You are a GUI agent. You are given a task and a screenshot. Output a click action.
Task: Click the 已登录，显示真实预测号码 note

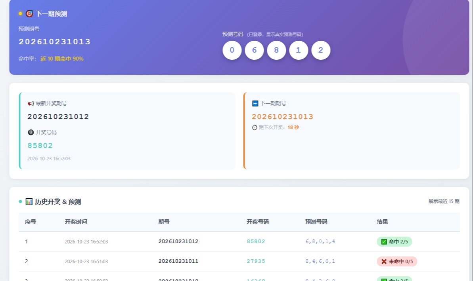coord(275,34)
